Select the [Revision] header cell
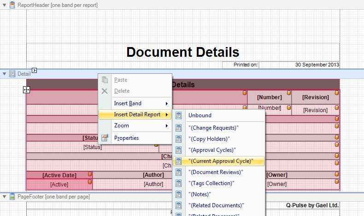Image resolution: width=364 pixels, height=216 pixels. 316,97
